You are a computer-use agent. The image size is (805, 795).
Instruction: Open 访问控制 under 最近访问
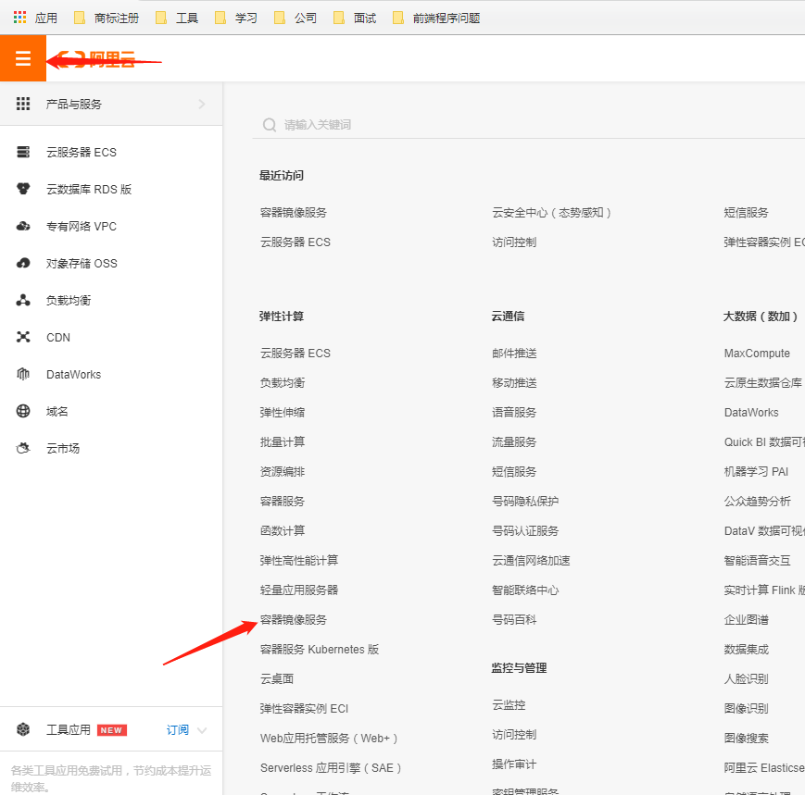pyautogui.click(x=514, y=242)
